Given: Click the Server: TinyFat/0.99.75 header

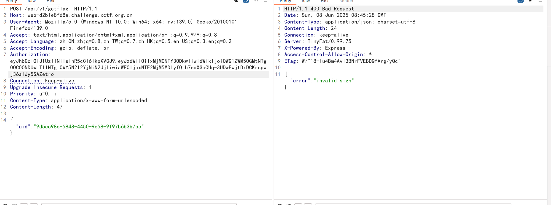Looking at the screenshot, I should (318, 41).
